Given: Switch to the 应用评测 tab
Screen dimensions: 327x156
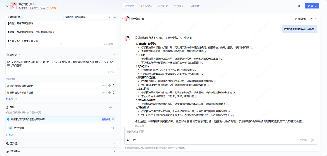Looking at the screenshot, I should 163,6.
